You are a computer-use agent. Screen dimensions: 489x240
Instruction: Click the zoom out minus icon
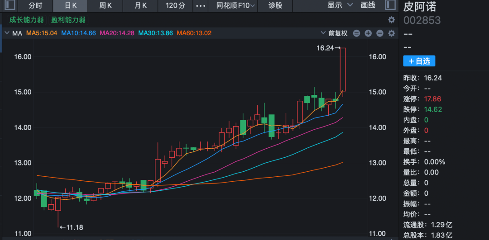[380, 33]
